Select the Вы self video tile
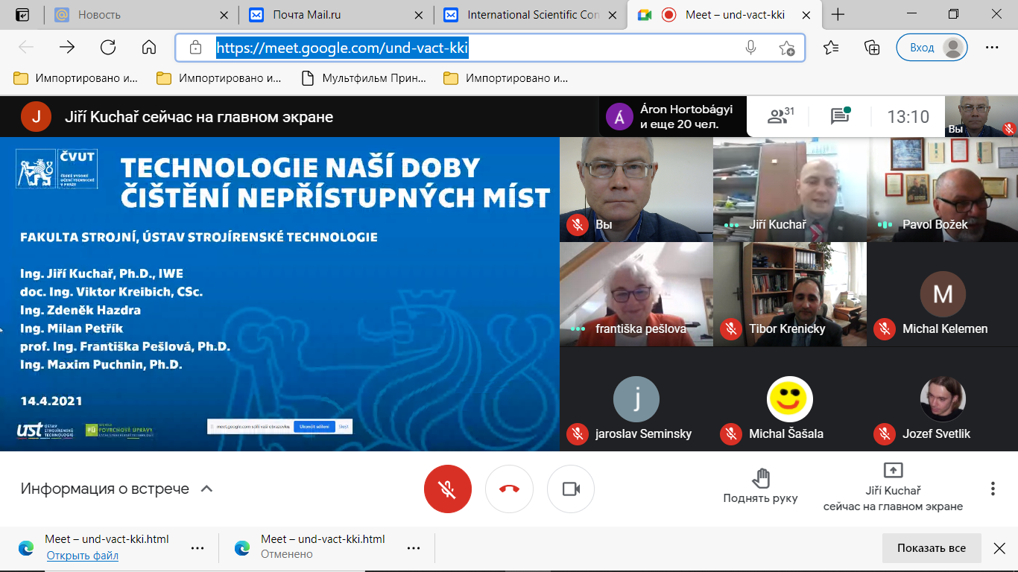Viewport: 1018px width, 572px height. pos(636,189)
